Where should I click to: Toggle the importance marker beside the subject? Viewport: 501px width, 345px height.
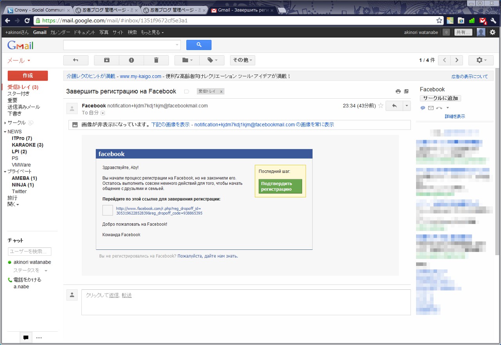click(187, 92)
